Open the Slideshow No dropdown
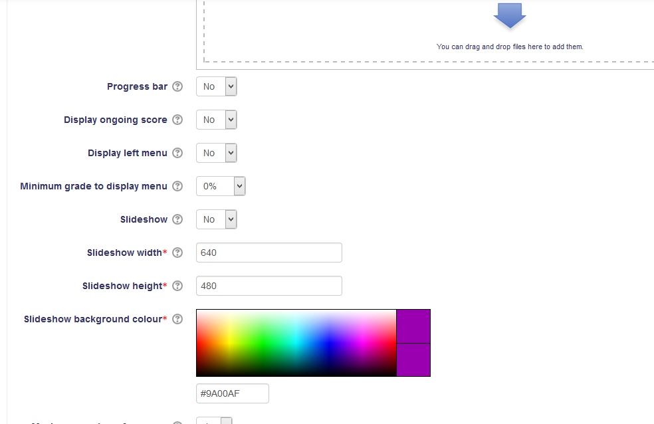 click(217, 219)
